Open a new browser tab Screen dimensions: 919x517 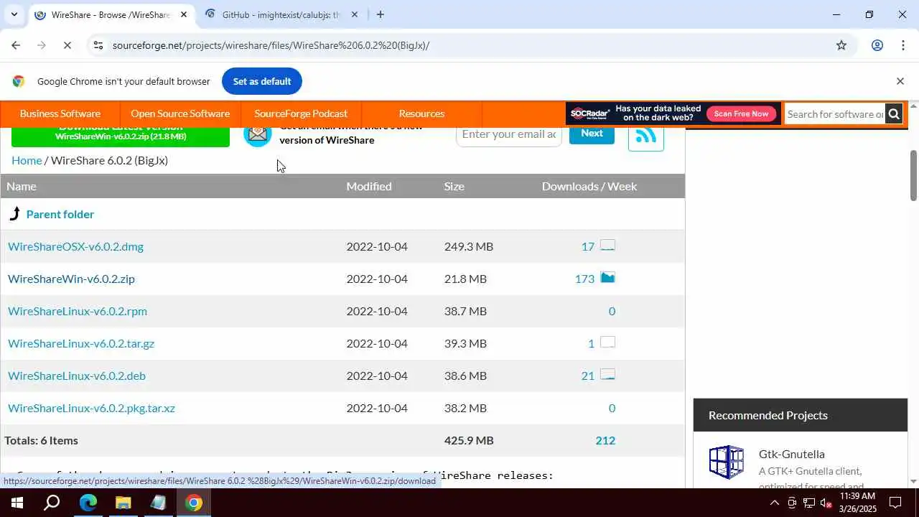click(380, 14)
